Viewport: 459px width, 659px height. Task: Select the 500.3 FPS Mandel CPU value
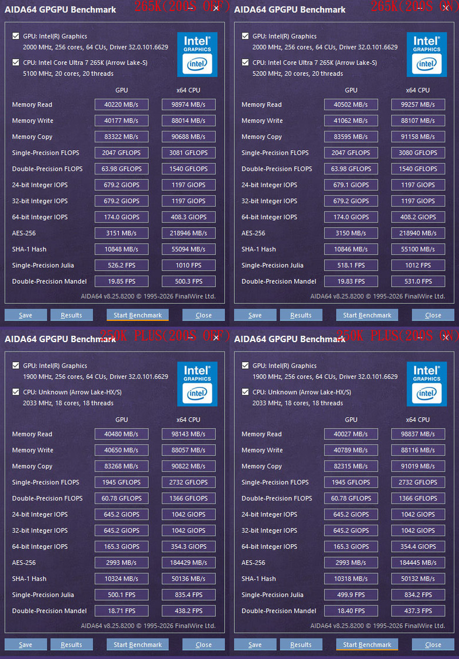coord(188,281)
